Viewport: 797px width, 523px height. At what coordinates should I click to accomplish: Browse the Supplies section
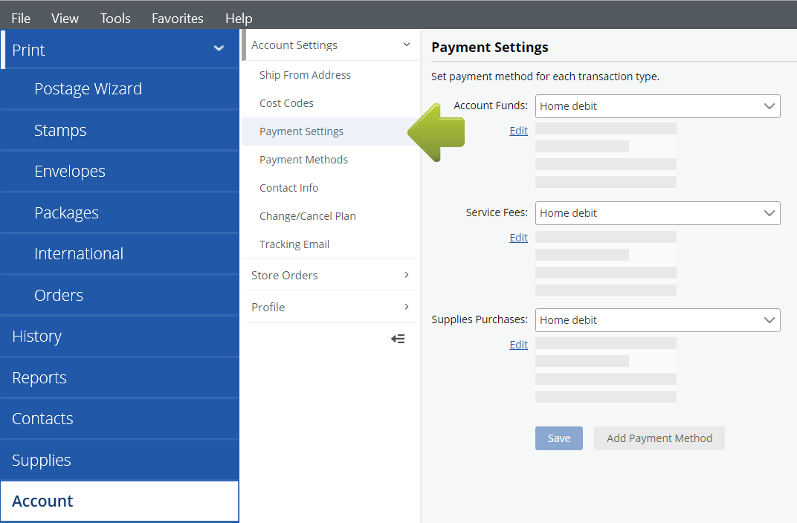41,460
